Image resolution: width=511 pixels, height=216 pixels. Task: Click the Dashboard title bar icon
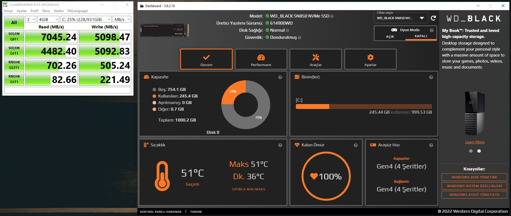tap(142, 6)
